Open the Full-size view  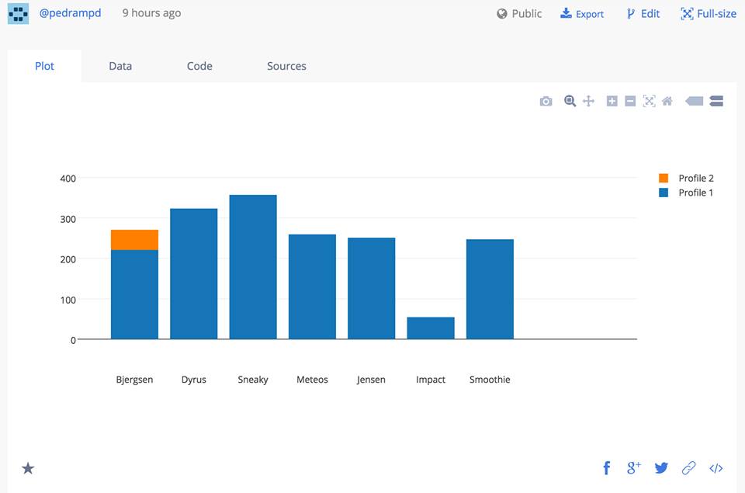tap(709, 14)
